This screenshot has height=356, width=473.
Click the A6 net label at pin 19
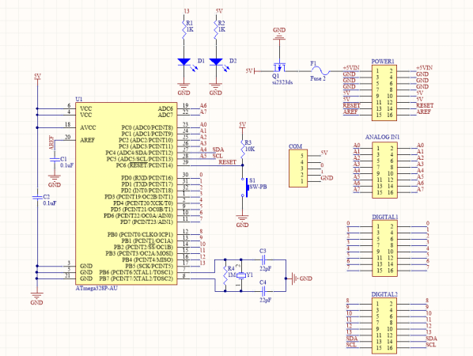click(x=203, y=105)
